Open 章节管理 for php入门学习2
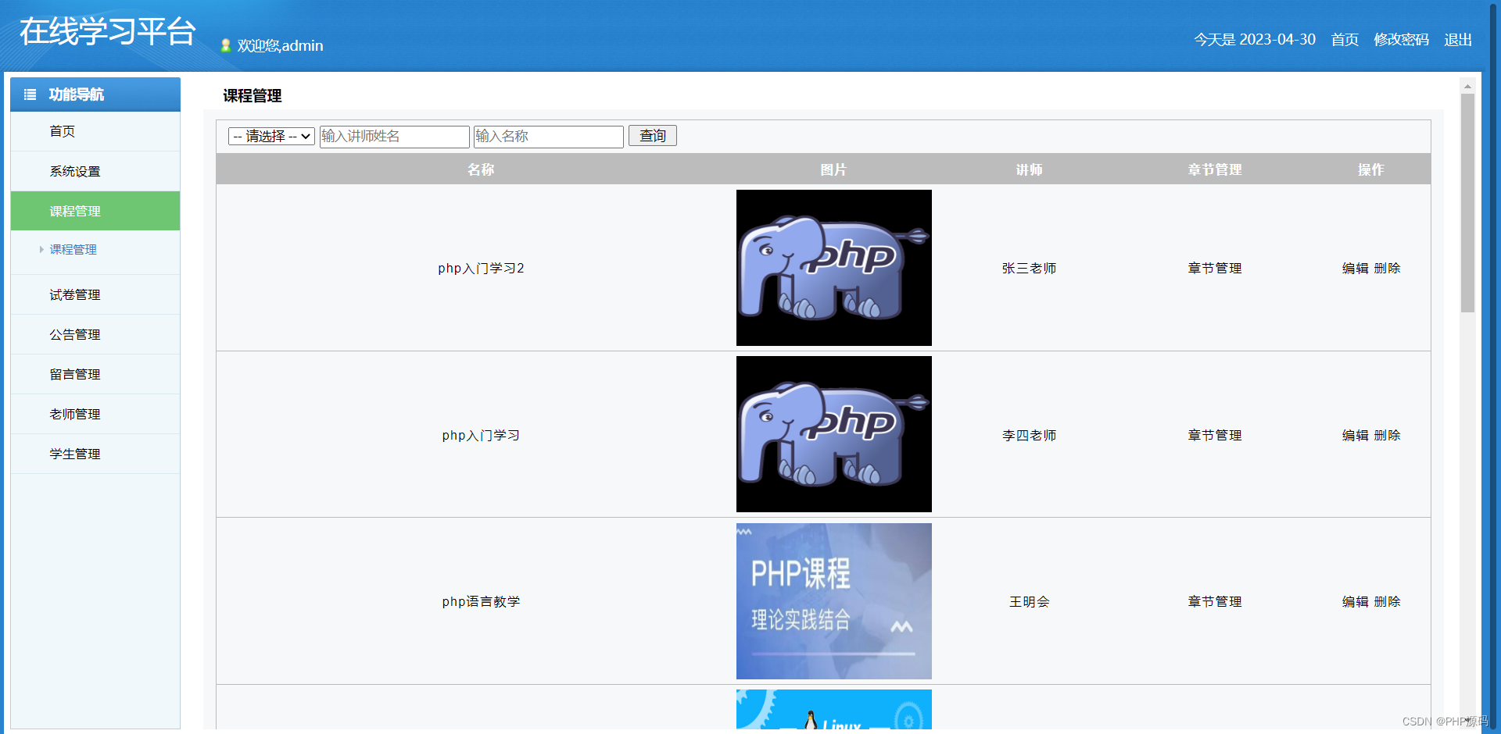Viewport: 1501px width, 734px height. click(x=1215, y=268)
